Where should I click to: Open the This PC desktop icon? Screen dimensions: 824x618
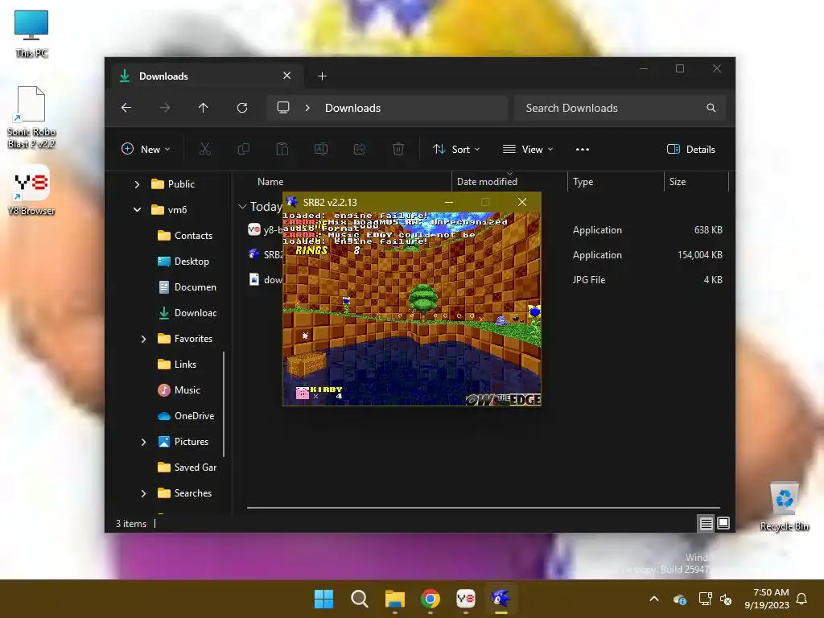click(x=31, y=34)
